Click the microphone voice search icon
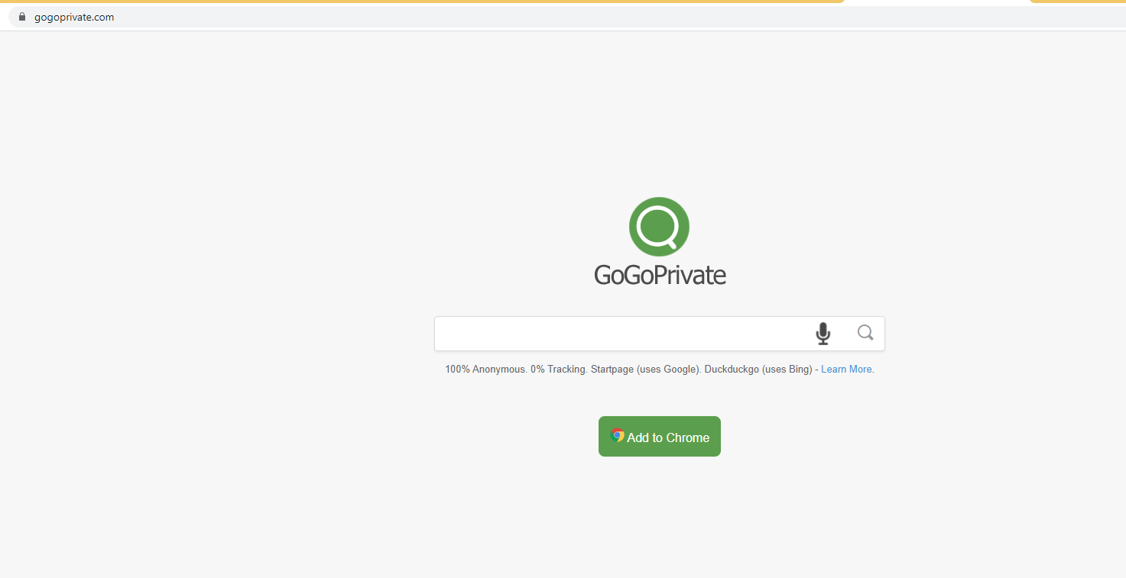 [823, 334]
